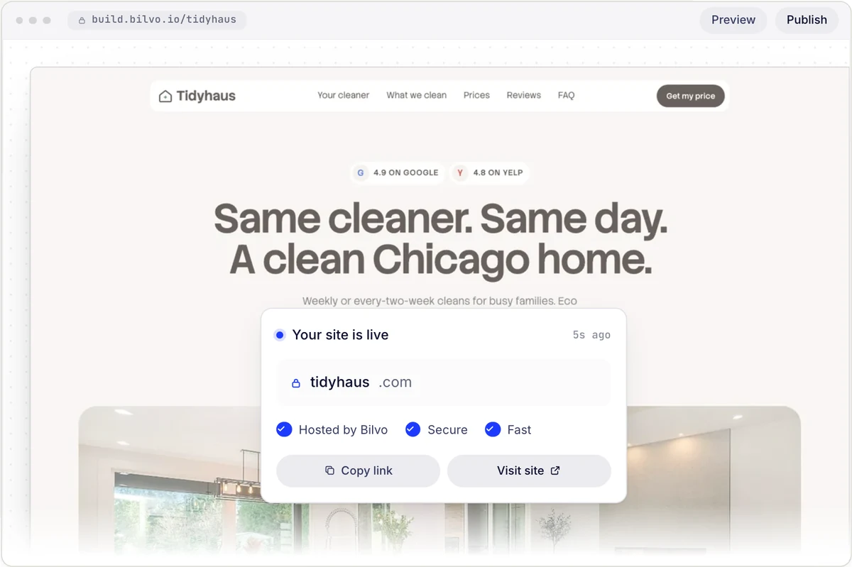Open the What we clean nav item

(417, 95)
